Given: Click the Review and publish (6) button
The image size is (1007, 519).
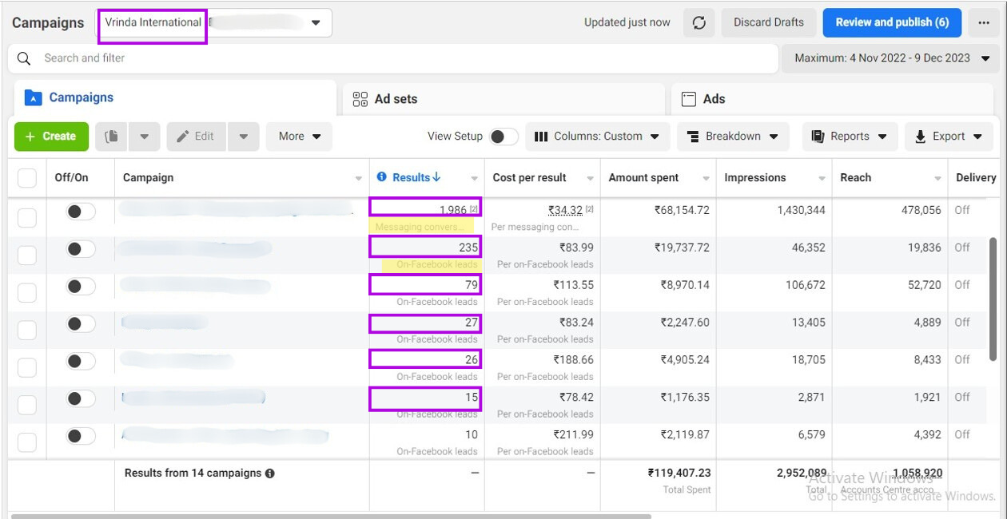Looking at the screenshot, I should click(x=892, y=22).
